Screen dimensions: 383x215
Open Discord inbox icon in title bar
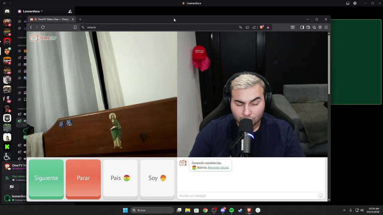coord(348,3)
